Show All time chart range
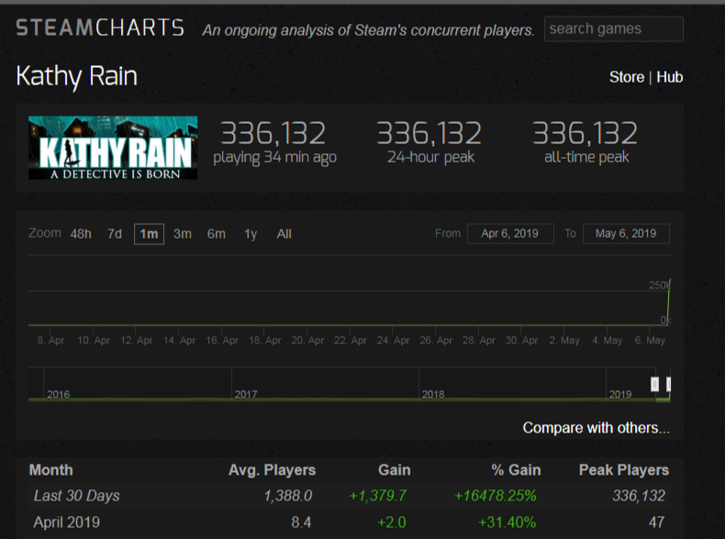Image resolution: width=725 pixels, height=539 pixels. click(284, 234)
